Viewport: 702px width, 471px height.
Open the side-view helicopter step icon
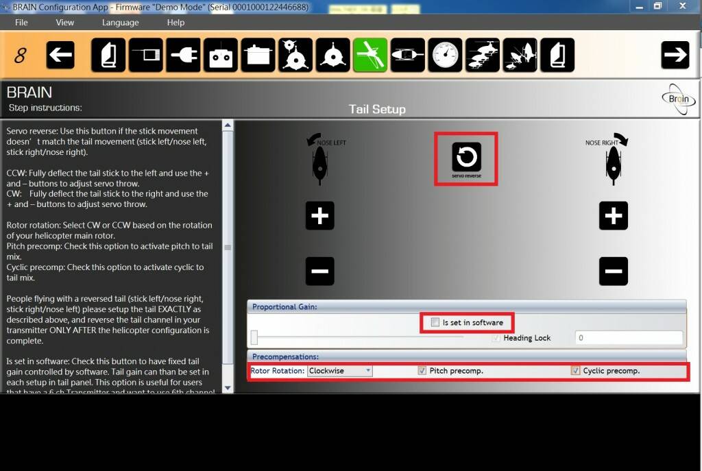pos(408,55)
